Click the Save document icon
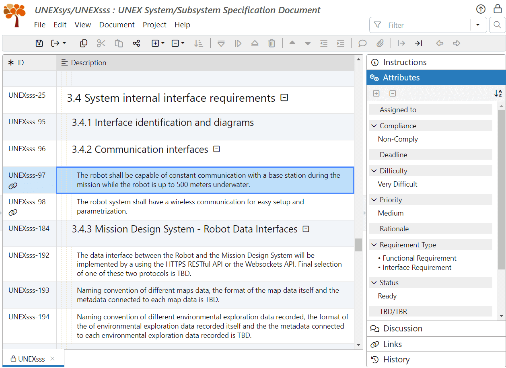 click(x=39, y=43)
